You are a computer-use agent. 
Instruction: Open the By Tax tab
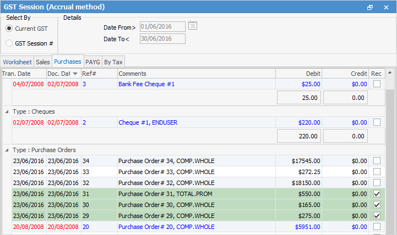[113, 62]
